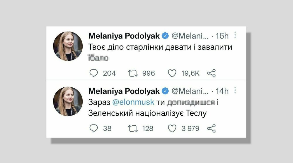This screenshot has width=293, height=163.
Task: Open the more options menu on the 16h tweet
Action: [236, 36]
